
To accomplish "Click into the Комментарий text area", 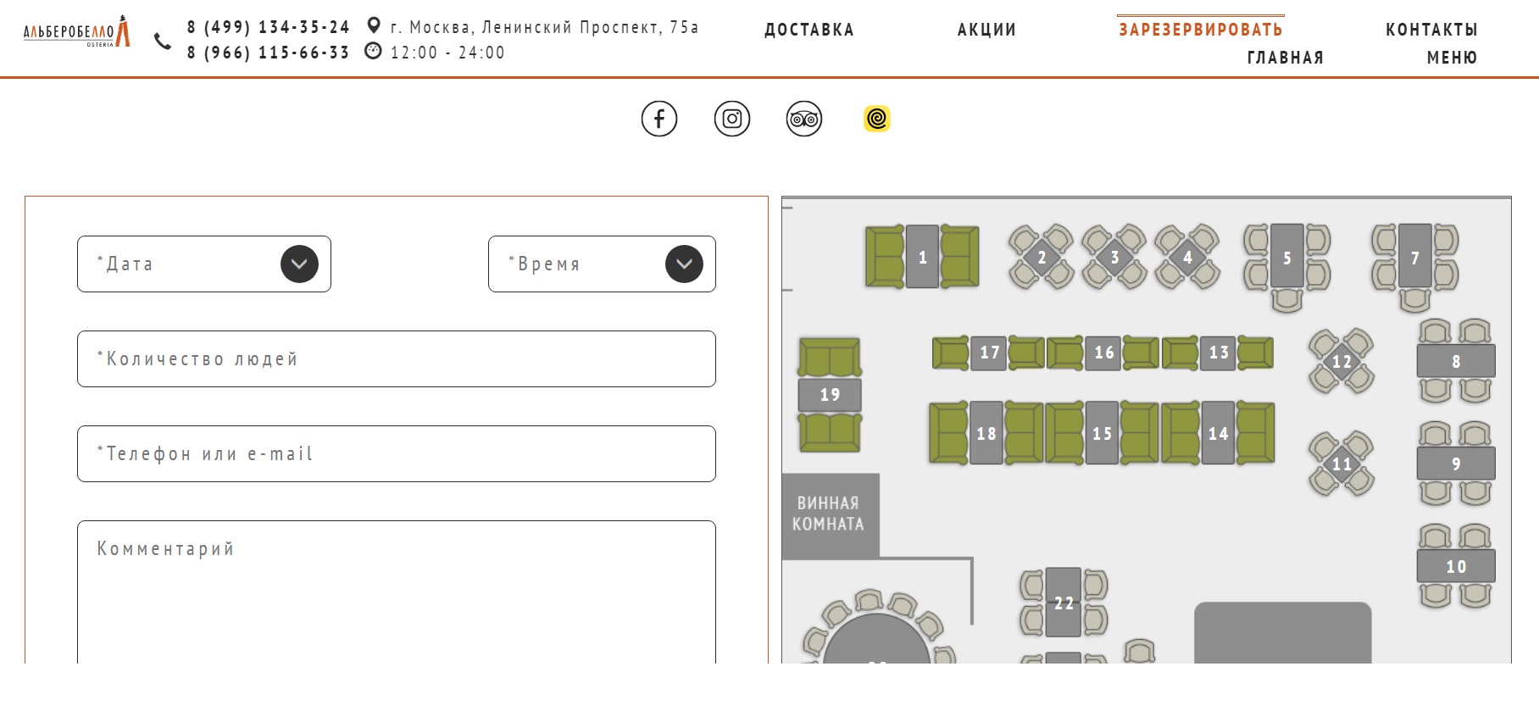I will click(x=397, y=593).
